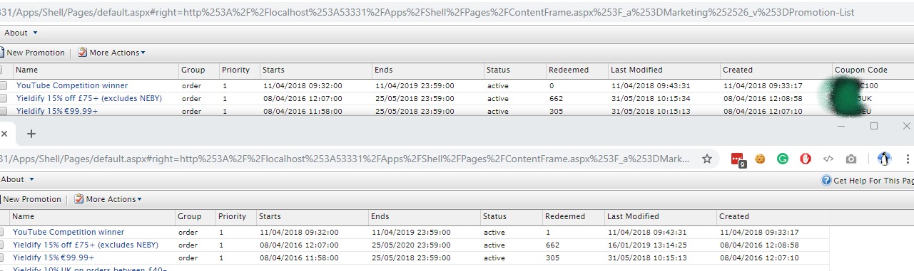The width and height of the screenshot is (914, 271).
Task: Sort by Redeemed column in lower table
Action: 564,216
